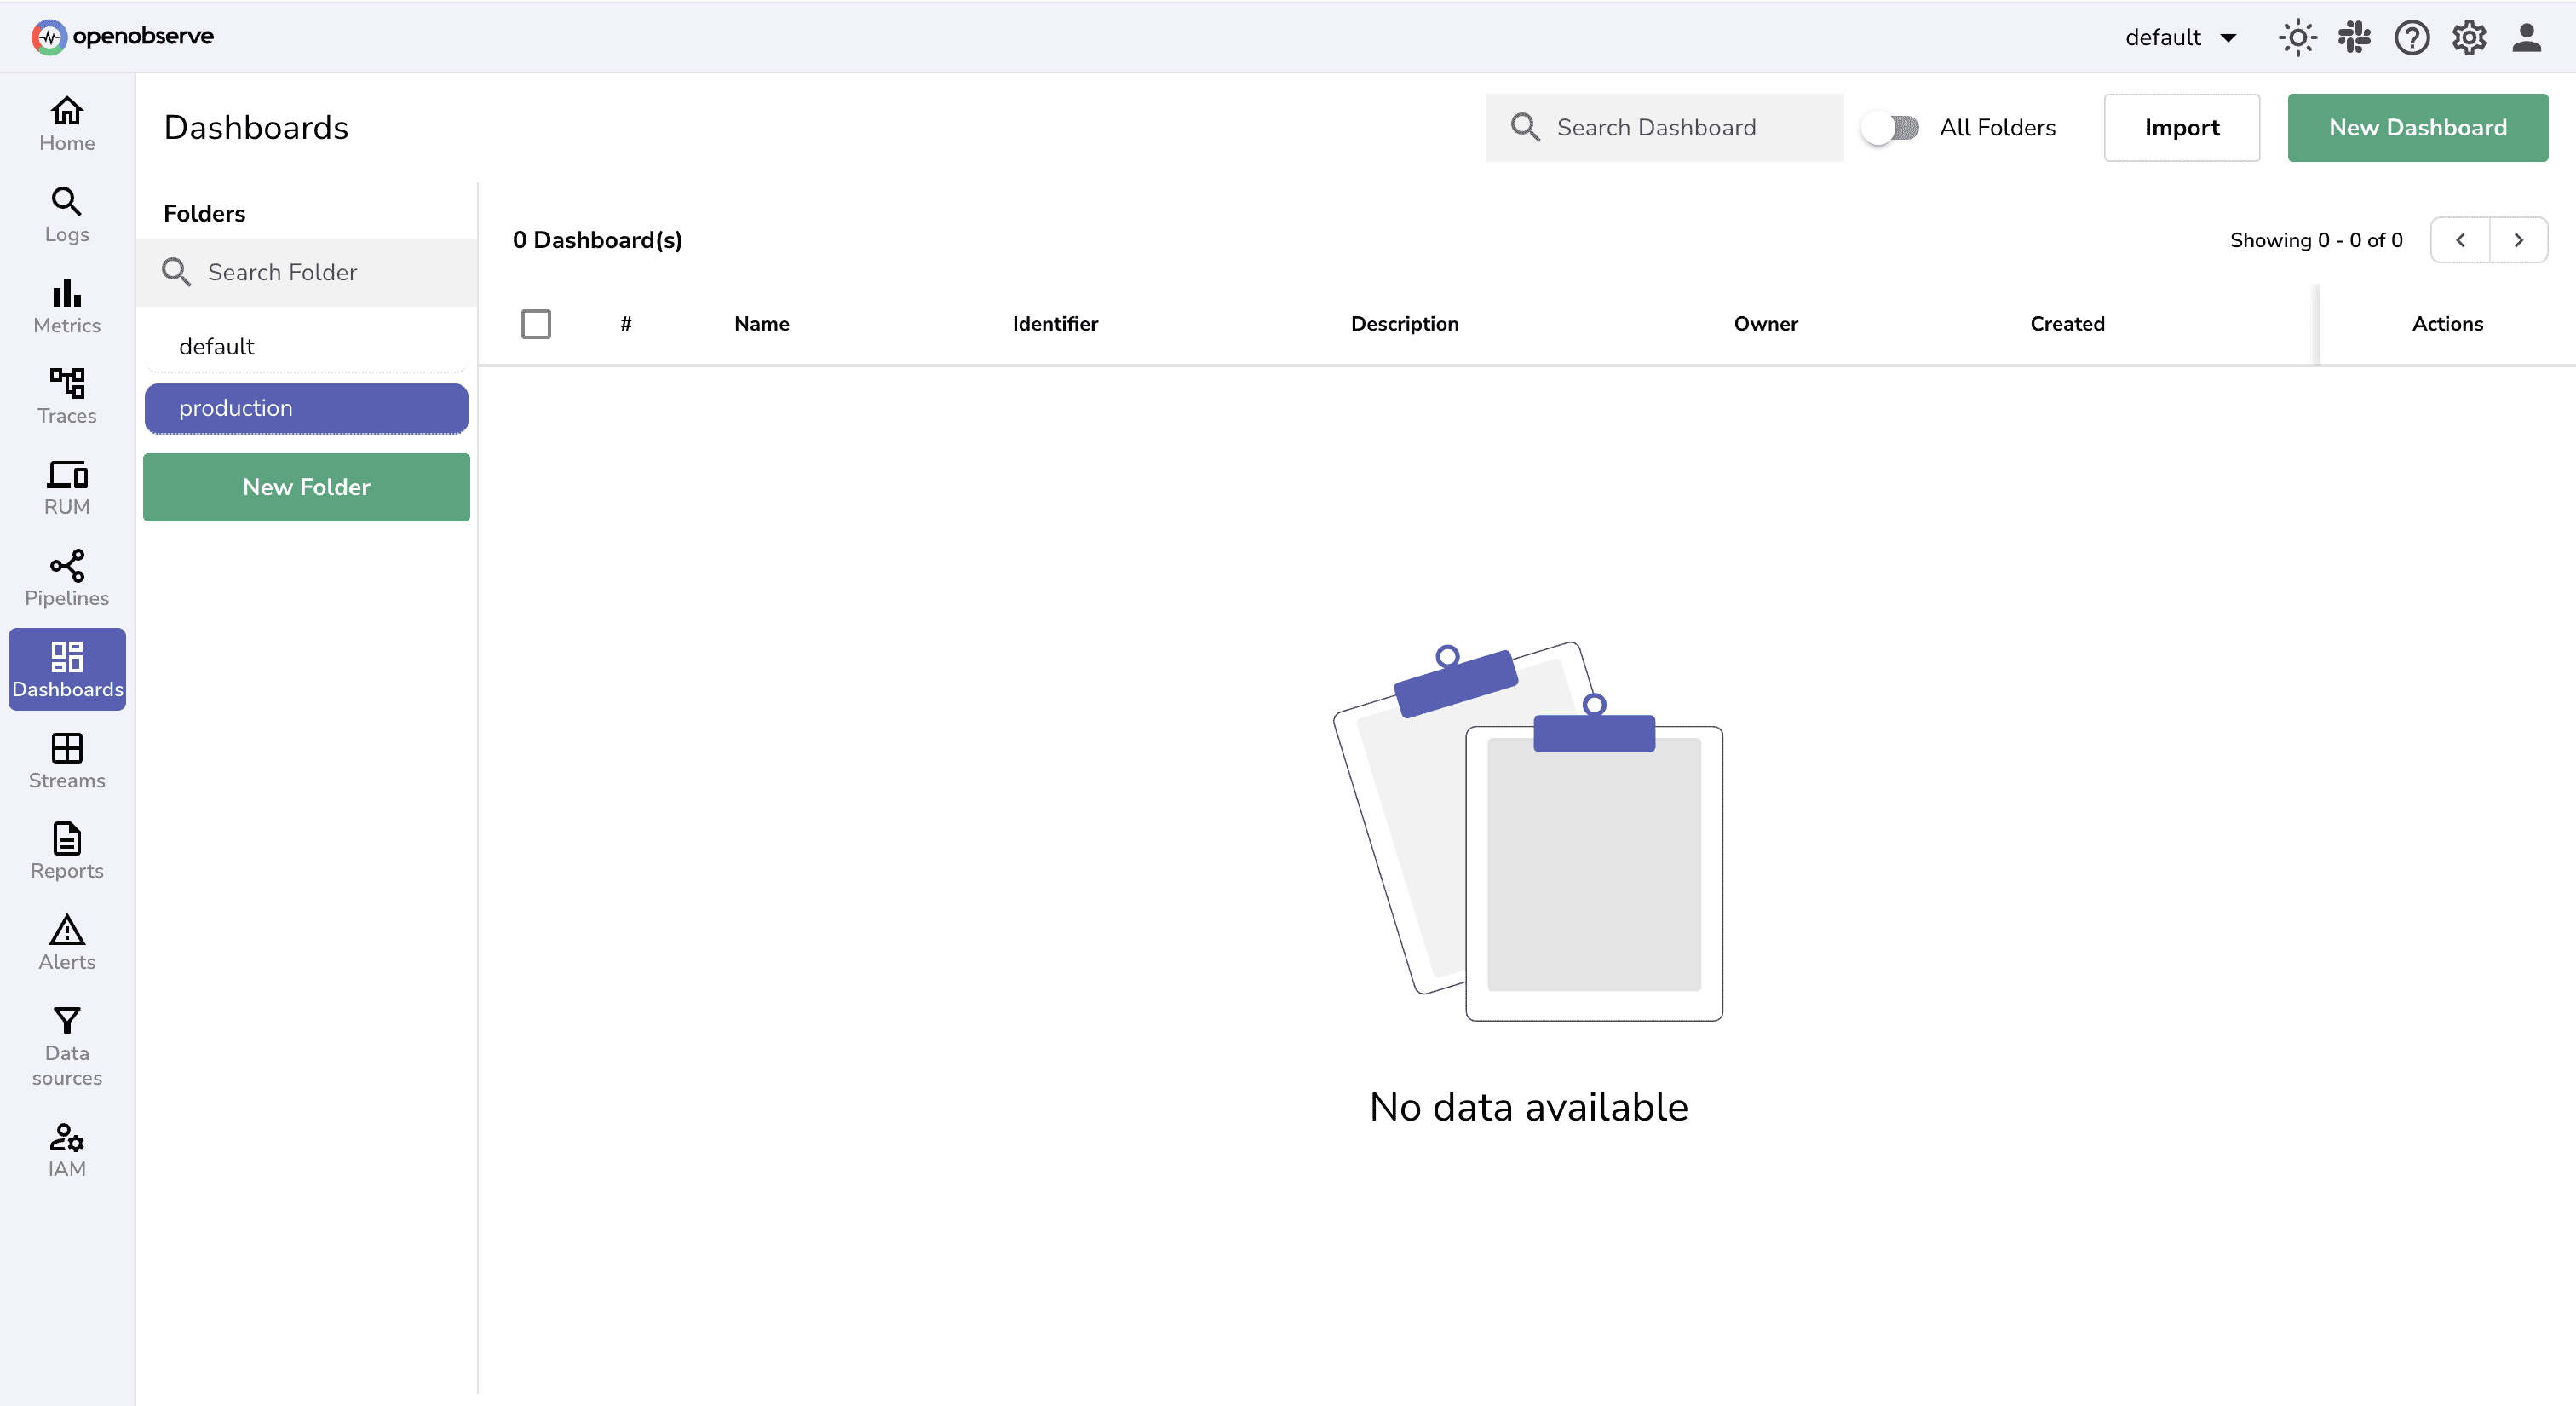
Task: Open the Pipelines view
Action: (x=66, y=578)
